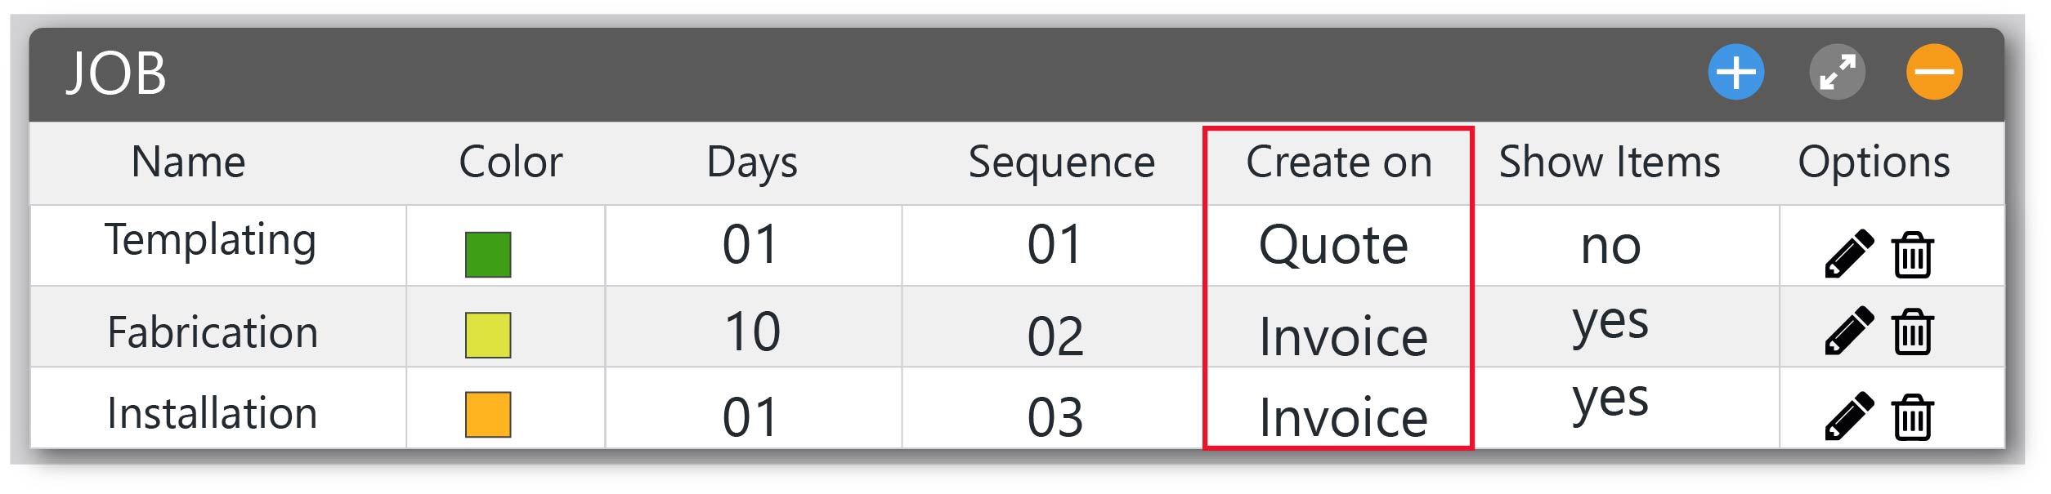Viewport: 2051px width, 494px height.
Task: Click the Show Items 'no' for Templating
Action: (1610, 245)
